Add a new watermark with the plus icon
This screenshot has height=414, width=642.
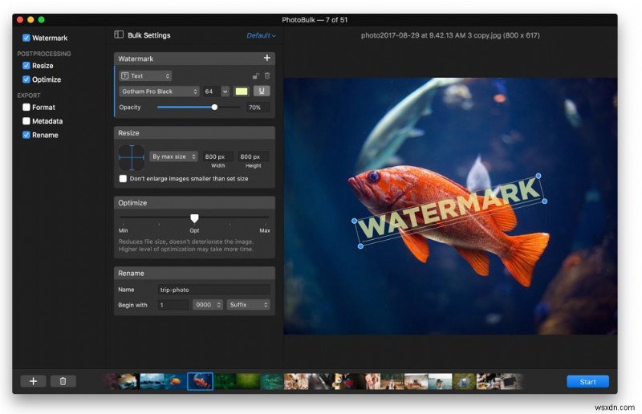266,59
